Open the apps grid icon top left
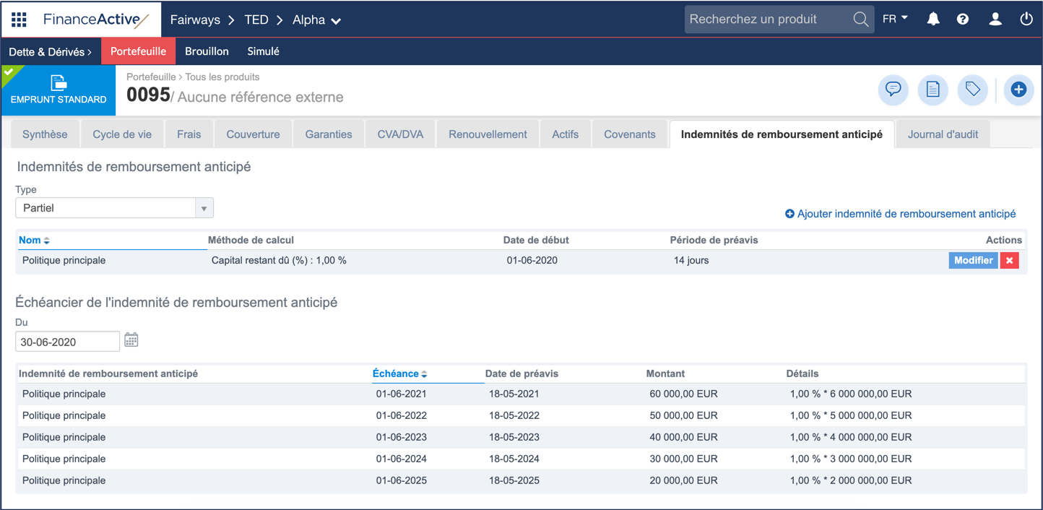This screenshot has height=510, width=1043. coord(19,19)
